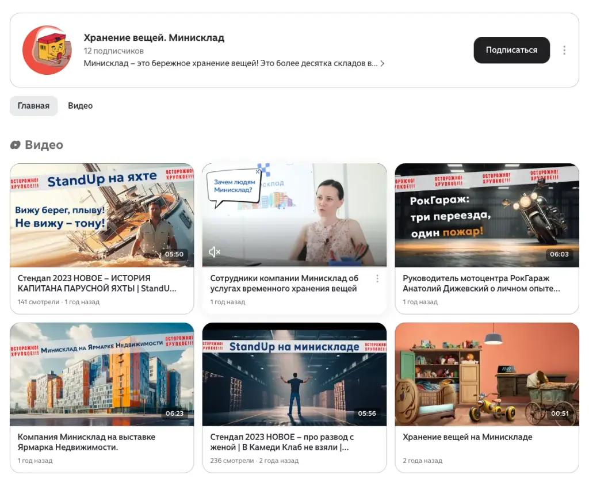Click '1 год назад' under РокГараж video
The image size is (589, 490).
[420, 302]
